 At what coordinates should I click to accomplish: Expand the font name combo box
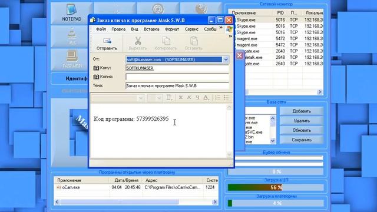point(141,98)
